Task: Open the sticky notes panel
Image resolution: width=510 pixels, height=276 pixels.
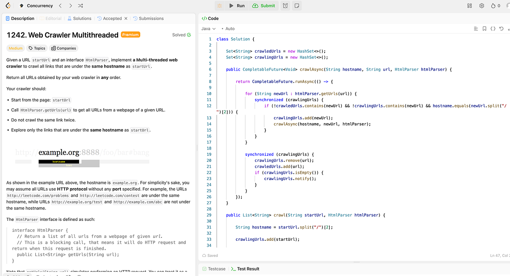Action: [x=296, y=6]
